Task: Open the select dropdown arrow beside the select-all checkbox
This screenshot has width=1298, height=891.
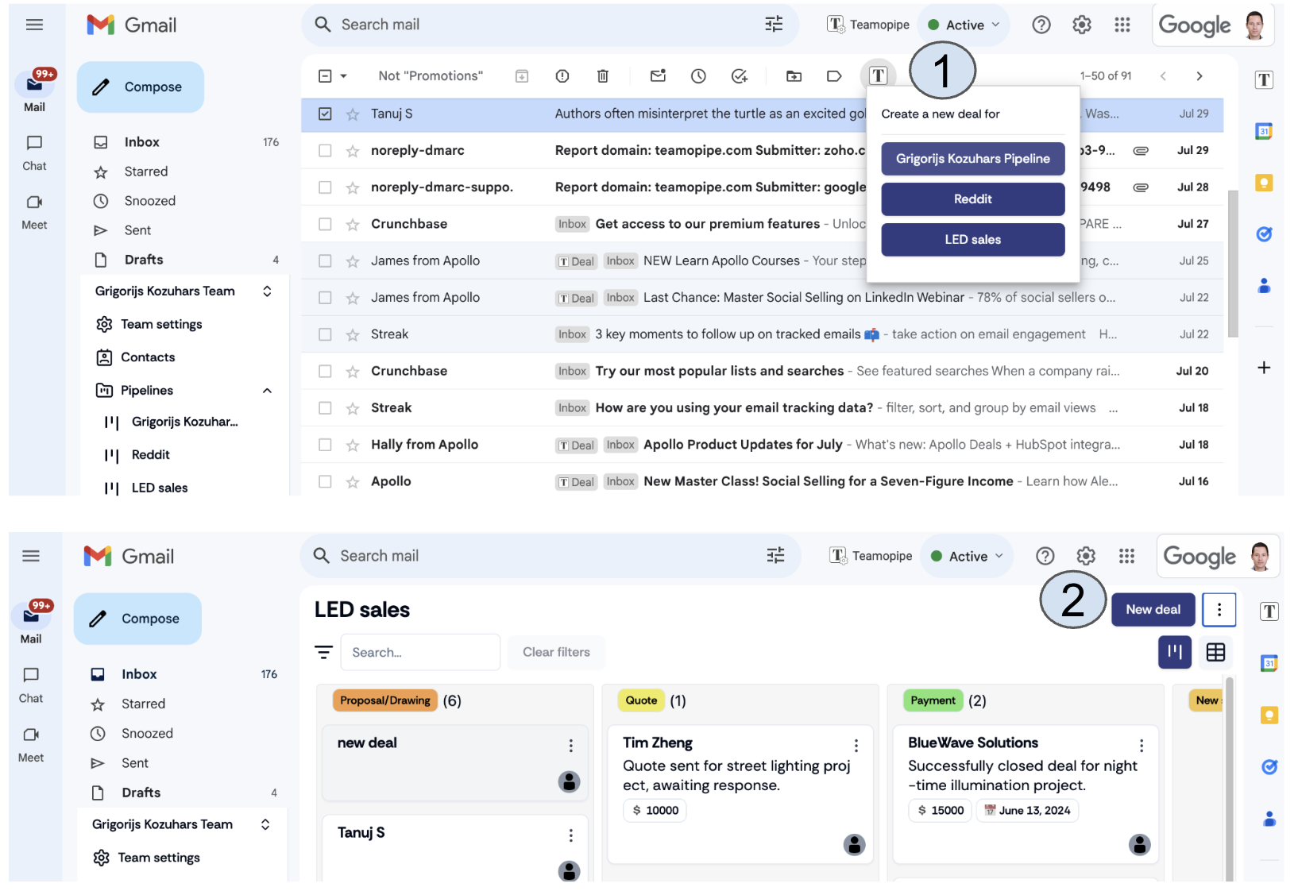Action: pyautogui.click(x=344, y=76)
